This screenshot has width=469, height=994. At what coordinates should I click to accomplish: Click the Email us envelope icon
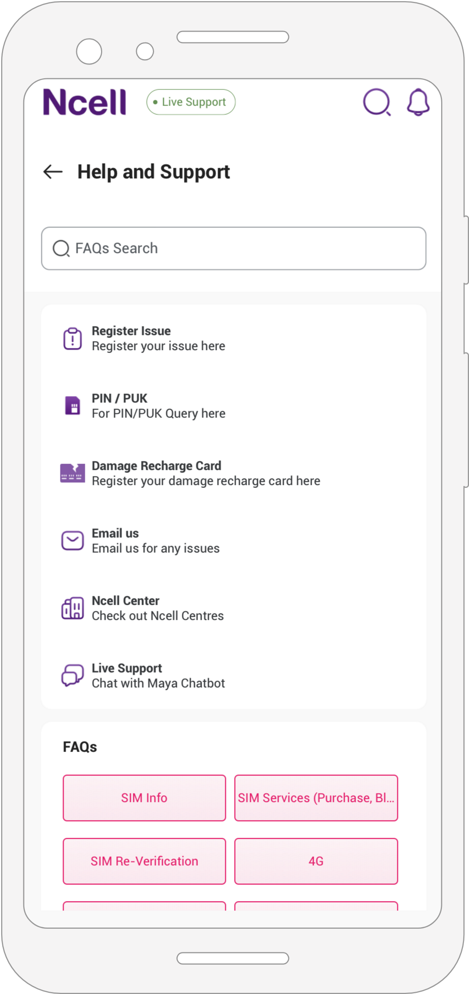click(x=72, y=541)
